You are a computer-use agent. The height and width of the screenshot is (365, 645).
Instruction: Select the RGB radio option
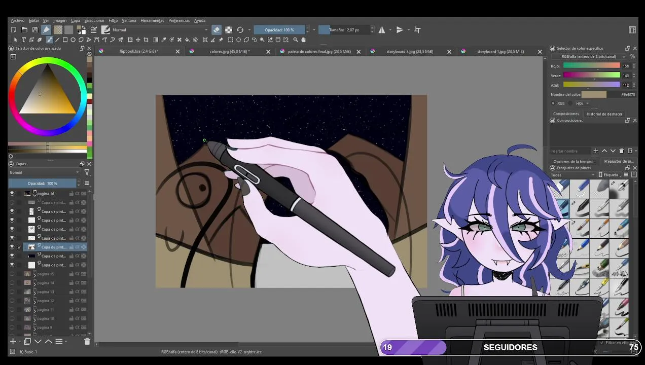pyautogui.click(x=554, y=103)
